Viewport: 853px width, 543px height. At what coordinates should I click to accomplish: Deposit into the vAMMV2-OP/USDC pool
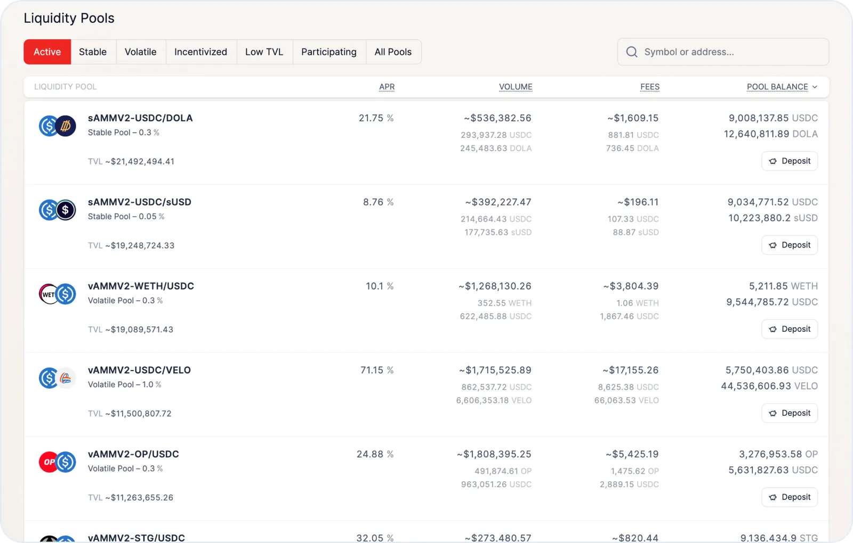(790, 497)
